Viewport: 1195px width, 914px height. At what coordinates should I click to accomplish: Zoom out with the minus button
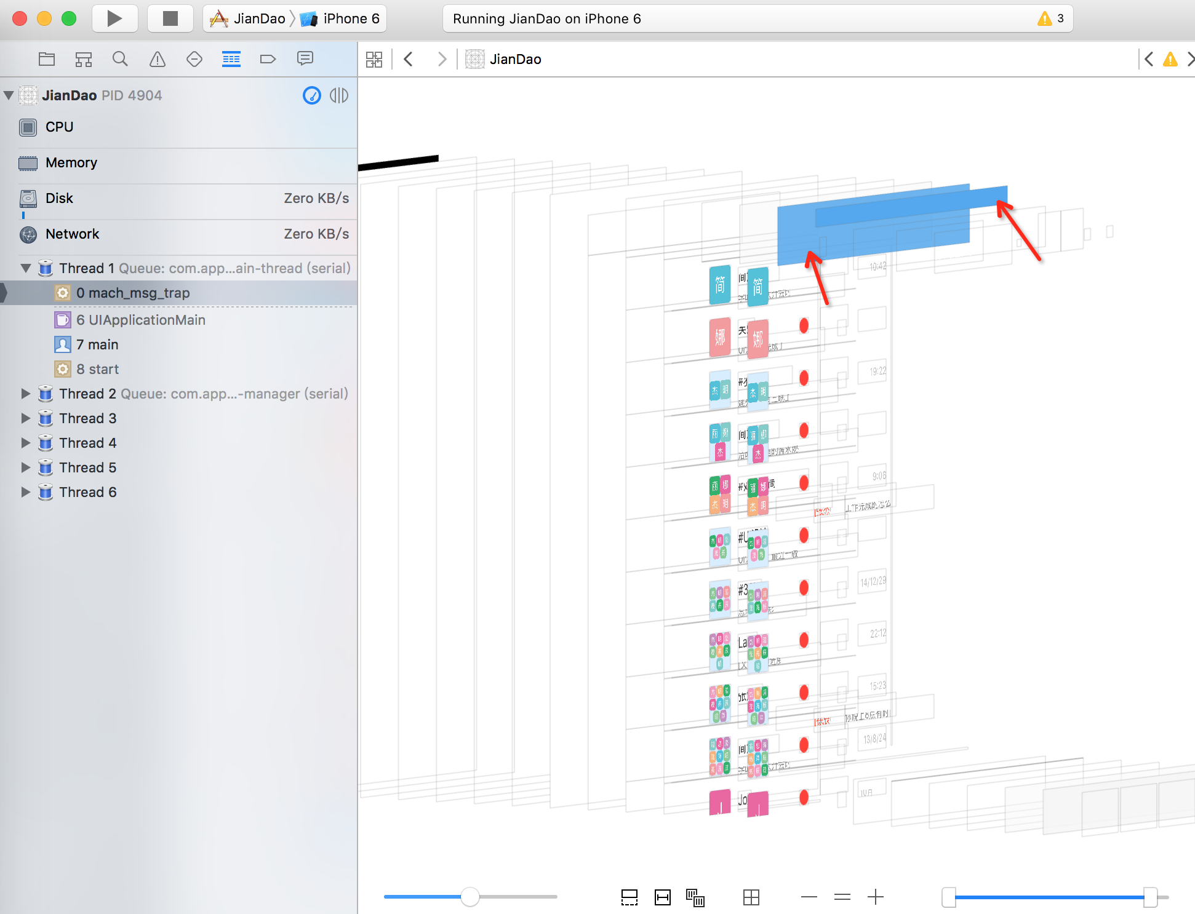809,897
